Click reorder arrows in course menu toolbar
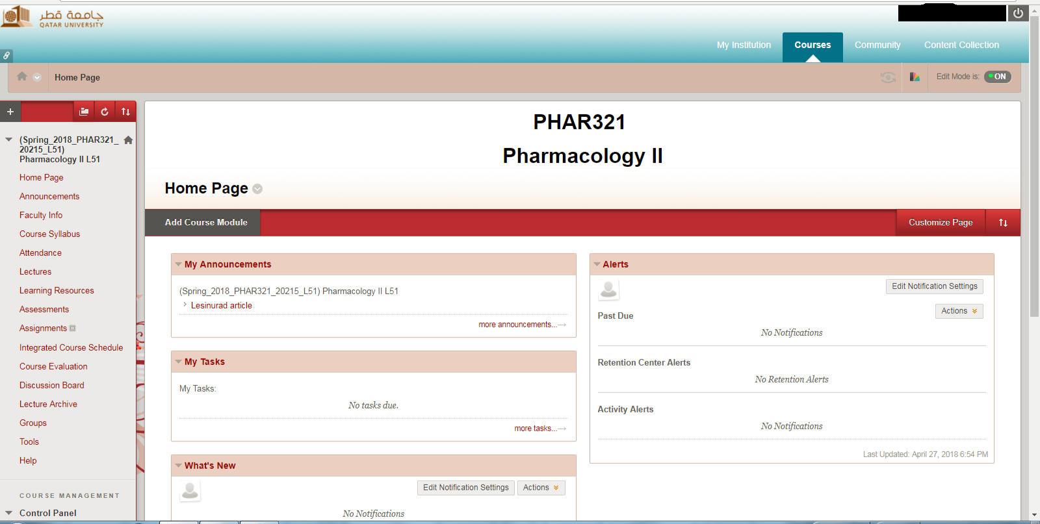Viewport: 1040px width, 524px height. 125,112
